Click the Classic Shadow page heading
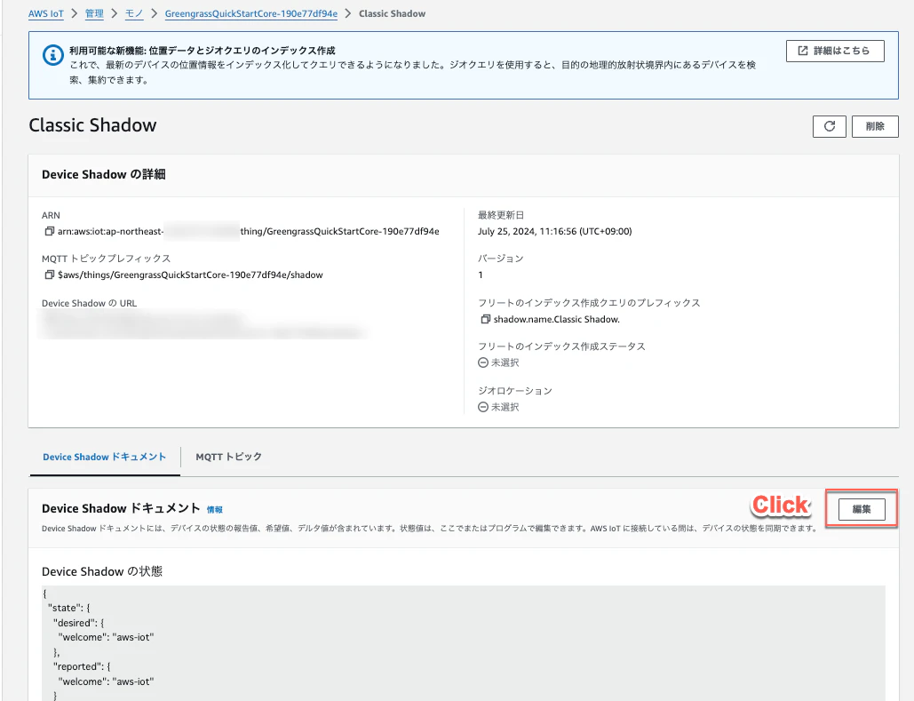Screen dimensions: 914x701 pos(92,125)
